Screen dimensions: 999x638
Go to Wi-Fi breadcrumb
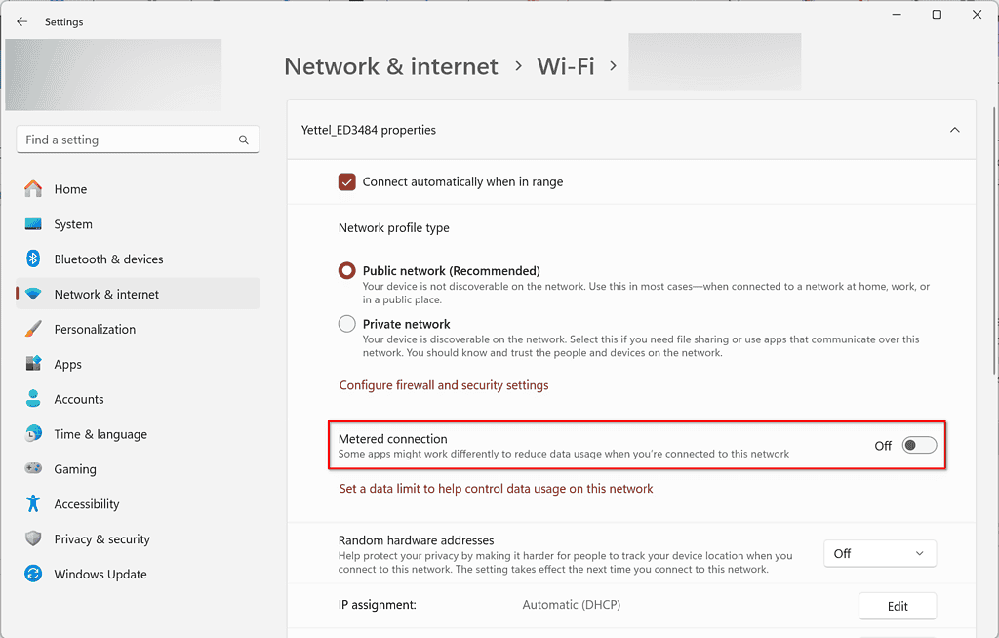tap(566, 66)
